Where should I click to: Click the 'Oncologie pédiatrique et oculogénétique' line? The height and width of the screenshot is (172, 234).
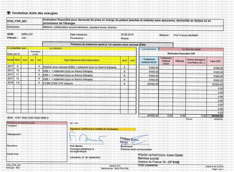point(82,150)
